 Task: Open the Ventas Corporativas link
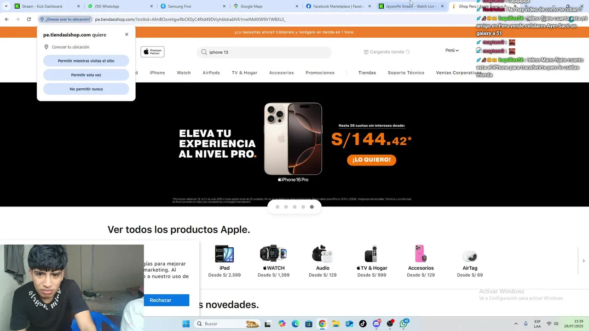click(x=458, y=73)
